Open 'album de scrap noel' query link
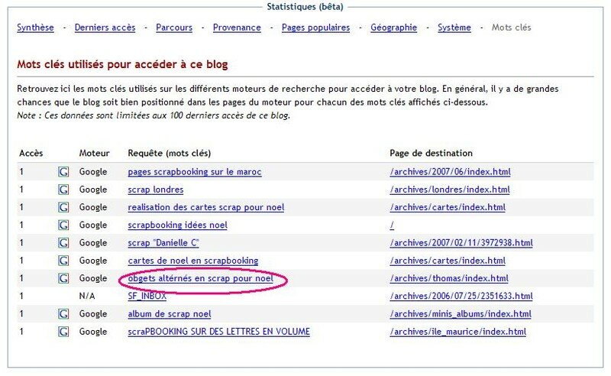This screenshot has width=611, height=376. [x=169, y=314]
